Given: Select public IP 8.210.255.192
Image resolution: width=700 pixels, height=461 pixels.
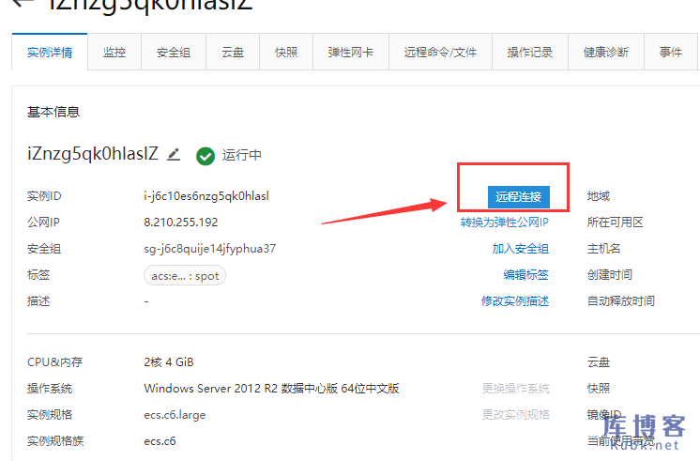Looking at the screenshot, I should point(181,222).
